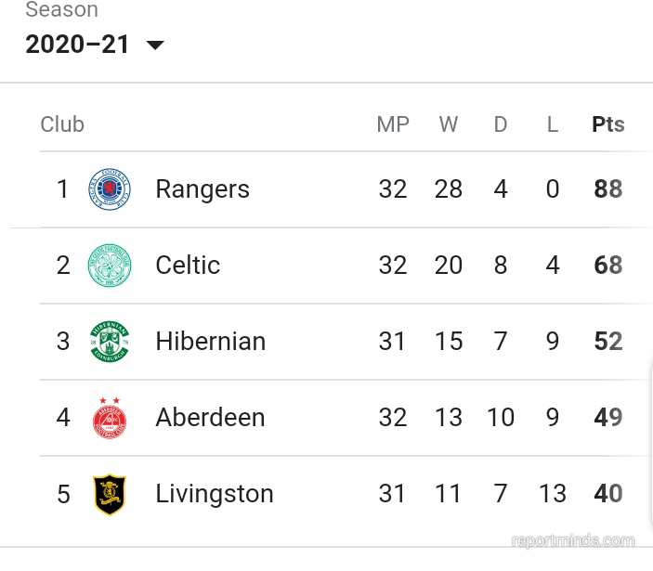This screenshot has height=571, width=653.
Task: Click Rangers' 88 points value
Action: tap(608, 189)
